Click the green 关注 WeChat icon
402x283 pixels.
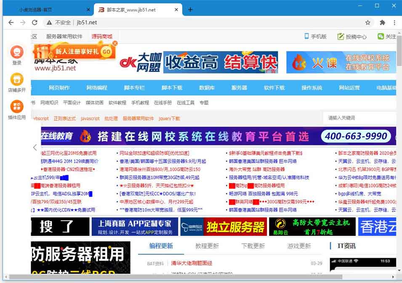click(381, 37)
